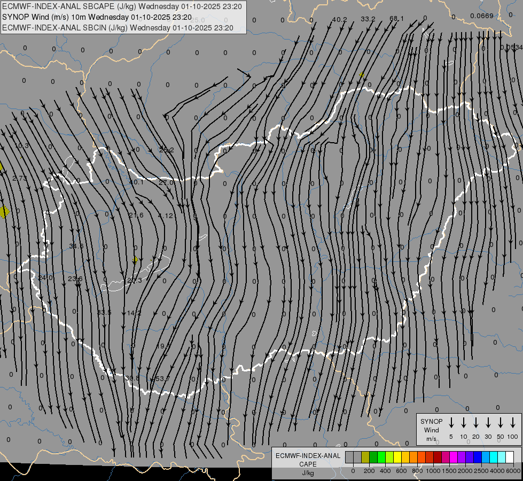Viewport: 523px width, 481px height.
Task: Click the map value 24.0
Action: tap(45, 278)
